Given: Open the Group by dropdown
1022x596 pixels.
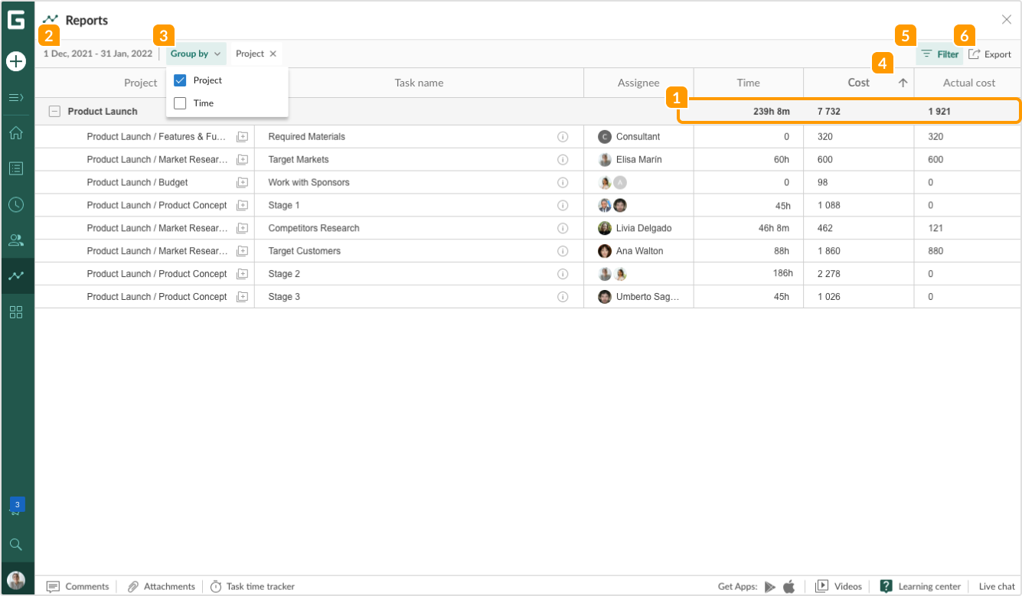Looking at the screenshot, I should [x=195, y=54].
